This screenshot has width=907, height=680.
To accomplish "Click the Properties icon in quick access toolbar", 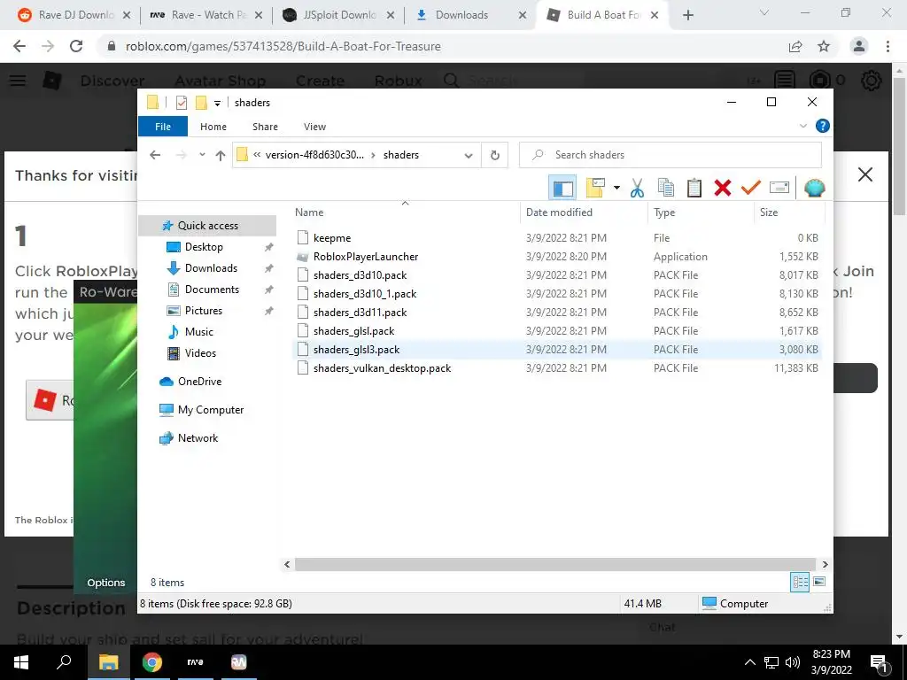I will (182, 103).
